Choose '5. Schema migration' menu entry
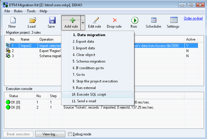Screen dimensions: 207x139 pyautogui.click(x=97, y=61)
